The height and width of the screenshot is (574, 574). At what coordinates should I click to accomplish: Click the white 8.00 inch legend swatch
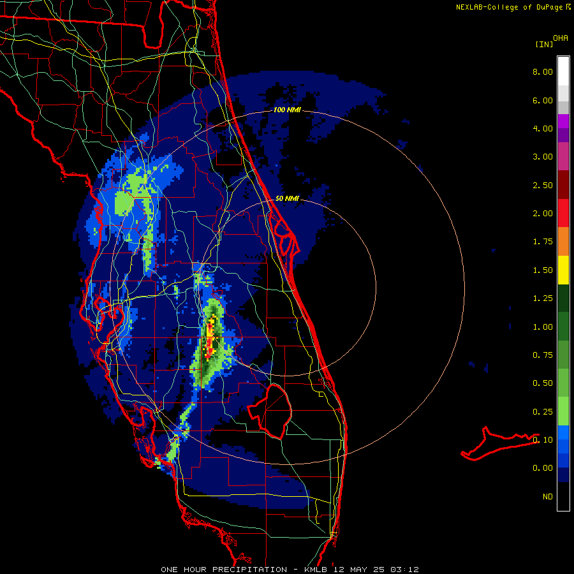563,71
